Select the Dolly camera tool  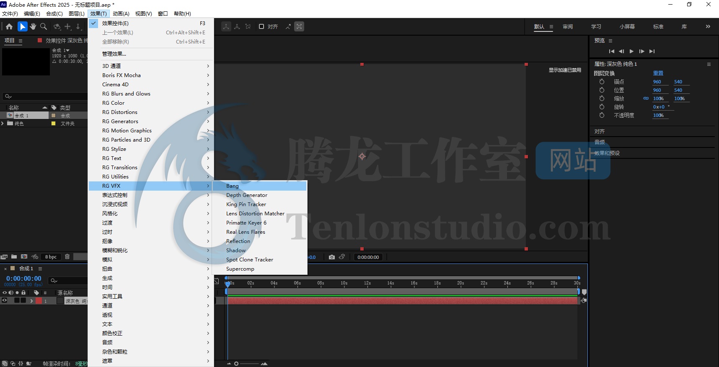tap(78, 26)
